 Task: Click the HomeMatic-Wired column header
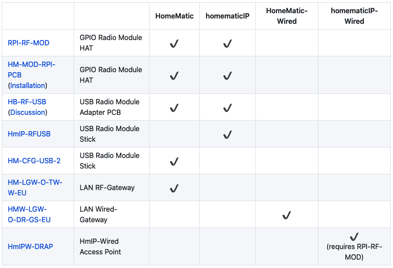pos(287,16)
